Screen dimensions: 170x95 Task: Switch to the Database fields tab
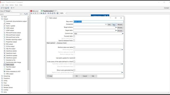point(62,43)
